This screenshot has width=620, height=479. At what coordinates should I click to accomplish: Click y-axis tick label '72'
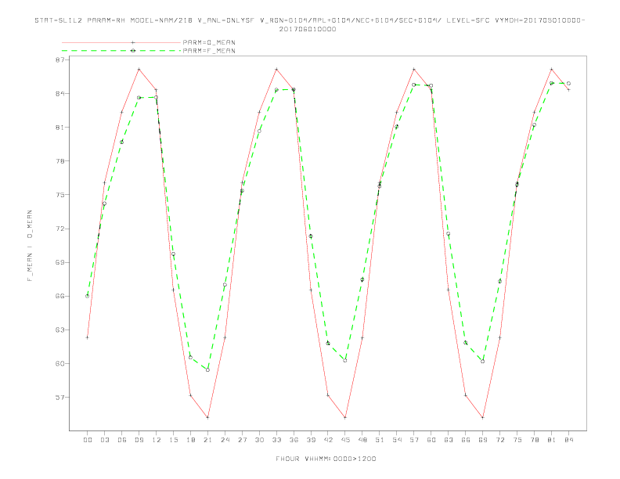pyautogui.click(x=62, y=229)
